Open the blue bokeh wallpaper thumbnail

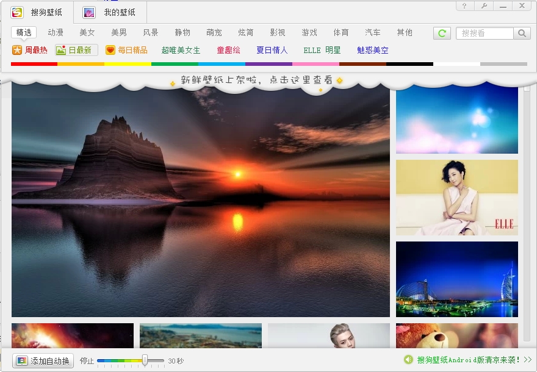click(457, 119)
